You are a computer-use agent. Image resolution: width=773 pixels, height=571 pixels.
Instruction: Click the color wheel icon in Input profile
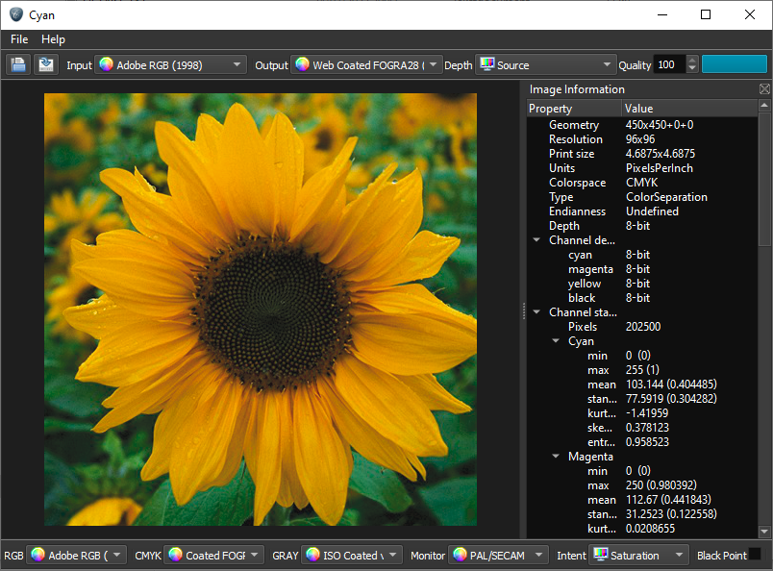(107, 65)
